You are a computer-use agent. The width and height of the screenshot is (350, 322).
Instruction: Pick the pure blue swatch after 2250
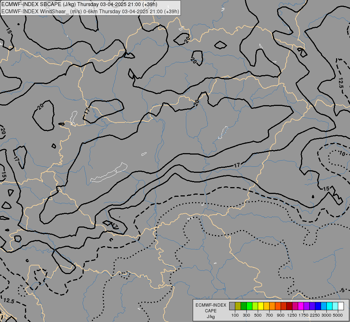pos(318,306)
